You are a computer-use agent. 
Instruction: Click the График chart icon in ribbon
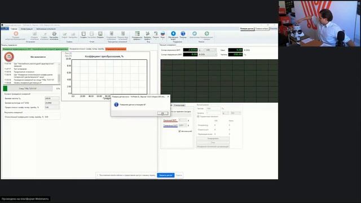point(65,34)
